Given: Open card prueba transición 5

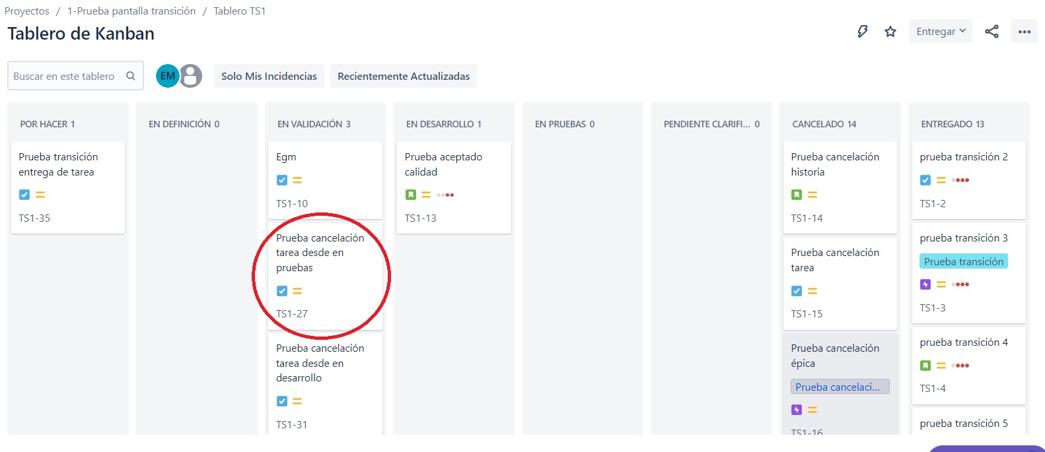Looking at the screenshot, I should click(x=968, y=423).
